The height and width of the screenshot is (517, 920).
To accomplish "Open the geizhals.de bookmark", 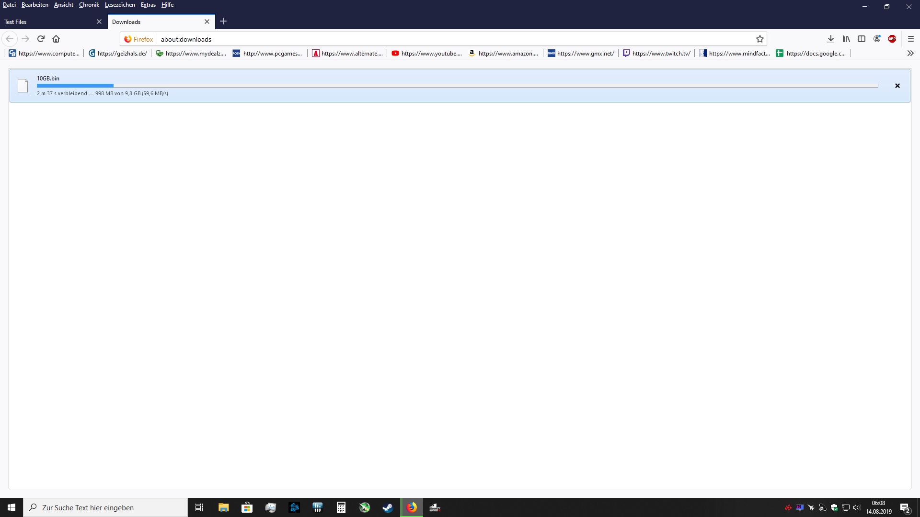I will tap(118, 53).
